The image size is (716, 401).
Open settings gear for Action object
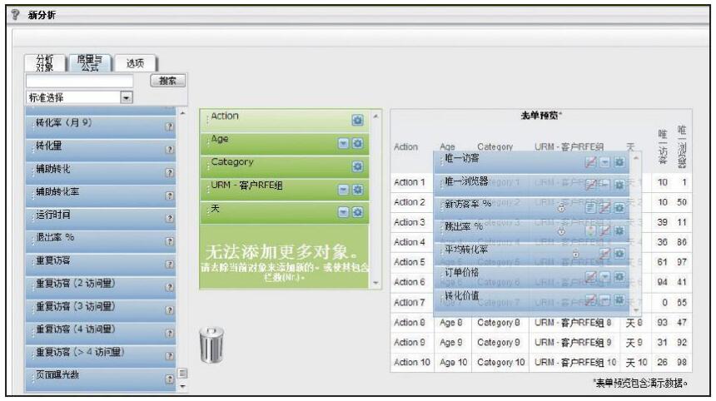(x=357, y=121)
